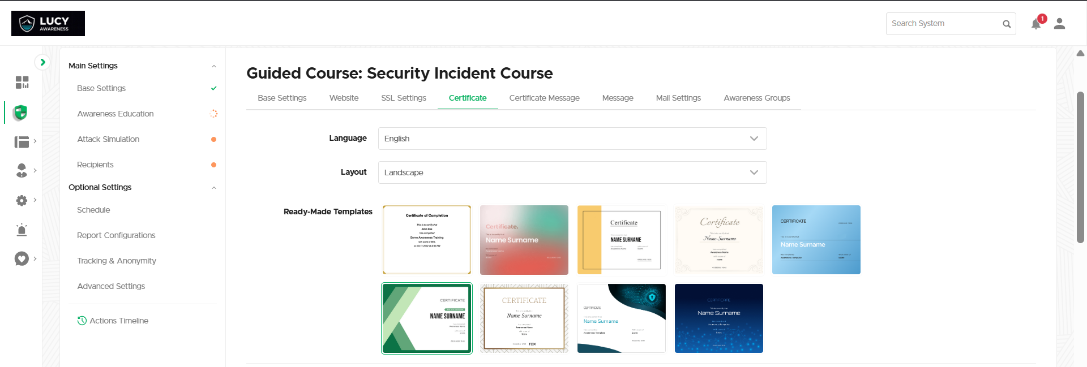Select the red-green gradient certificate template
1087x367 pixels.
[x=524, y=240]
